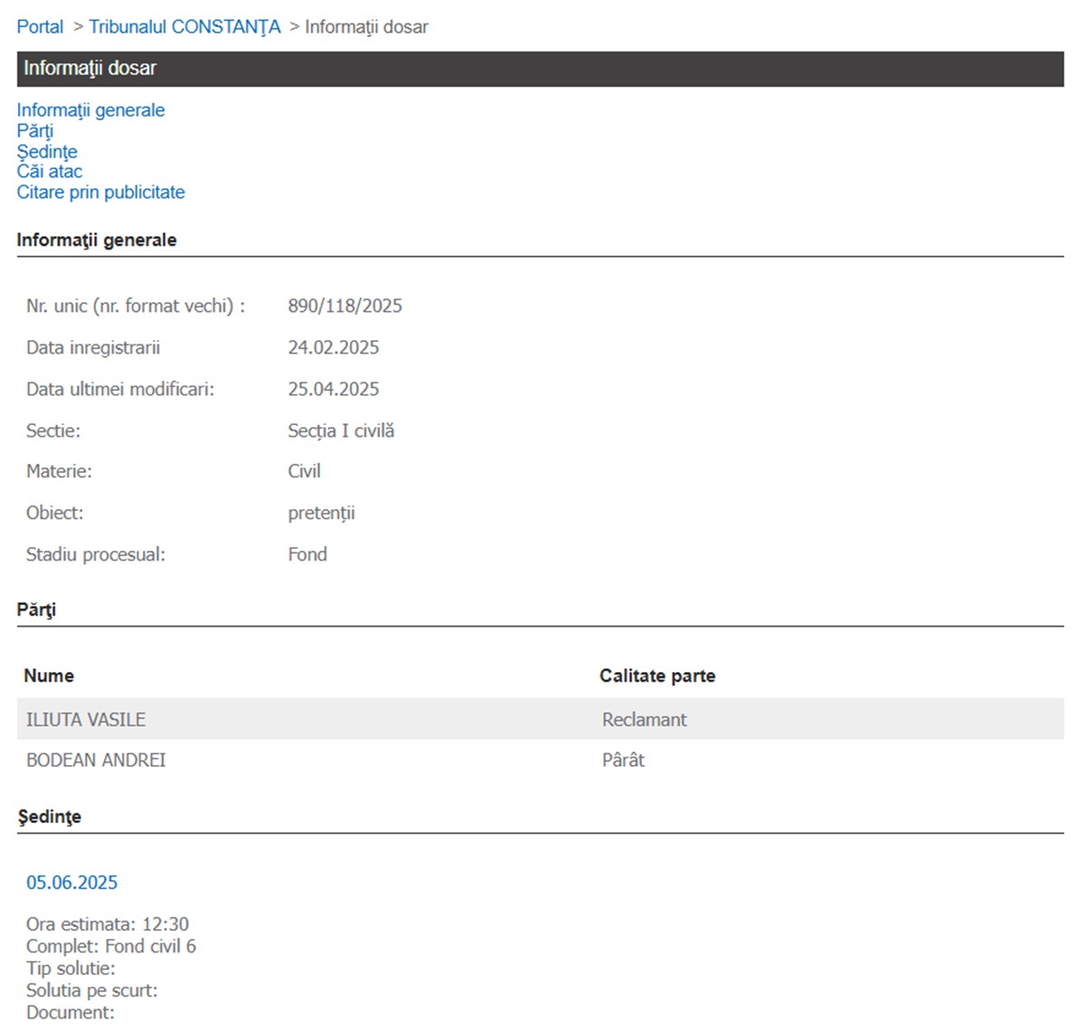This screenshot has width=1085, height=1031.
Task: Open Citare prin publicitate link
Action: pos(100,193)
